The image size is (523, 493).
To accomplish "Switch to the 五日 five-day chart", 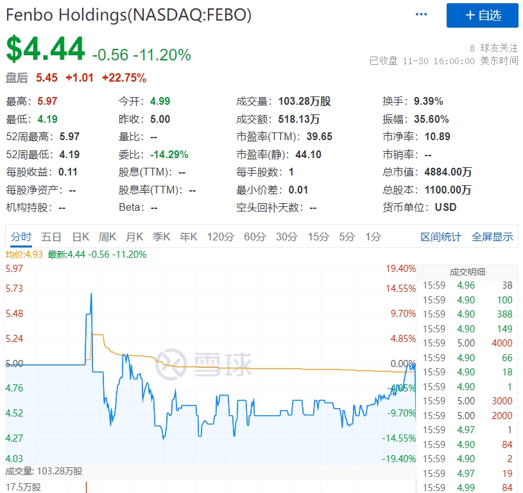I will click(x=52, y=237).
